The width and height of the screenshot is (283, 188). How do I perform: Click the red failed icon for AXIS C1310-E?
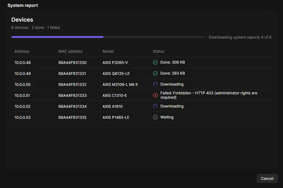155,95
